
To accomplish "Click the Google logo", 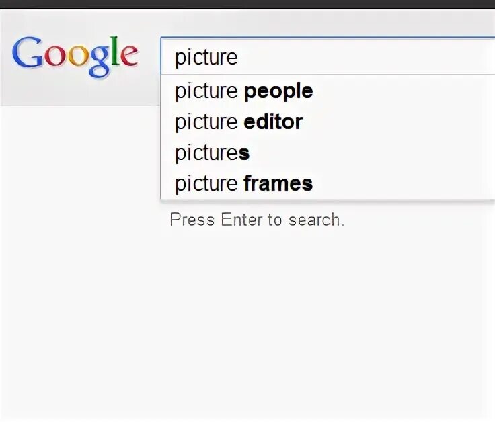I will click(75, 56).
